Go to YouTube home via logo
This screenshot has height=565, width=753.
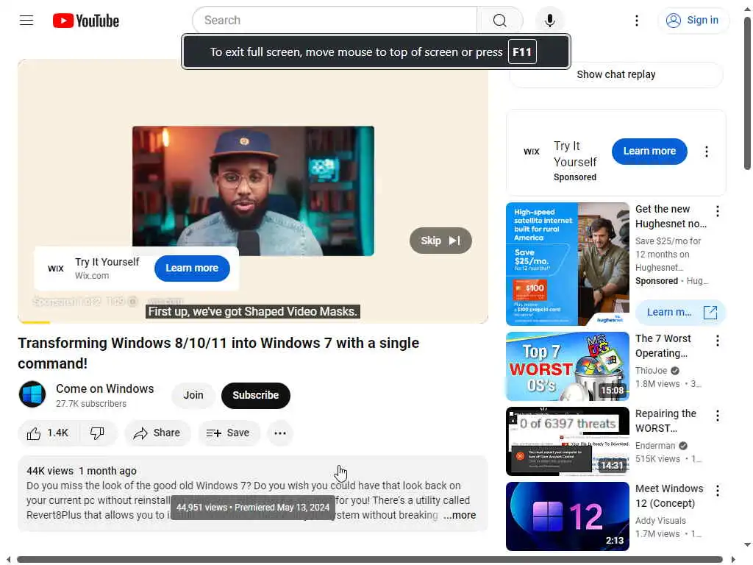tap(85, 21)
